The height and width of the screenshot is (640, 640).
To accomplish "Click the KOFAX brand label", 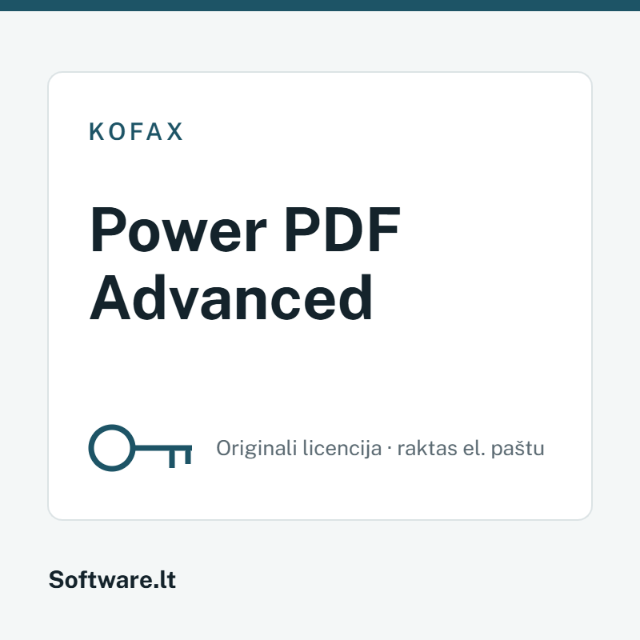I will (x=136, y=132).
